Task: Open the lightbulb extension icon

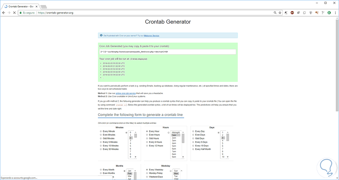Action: coord(311,13)
